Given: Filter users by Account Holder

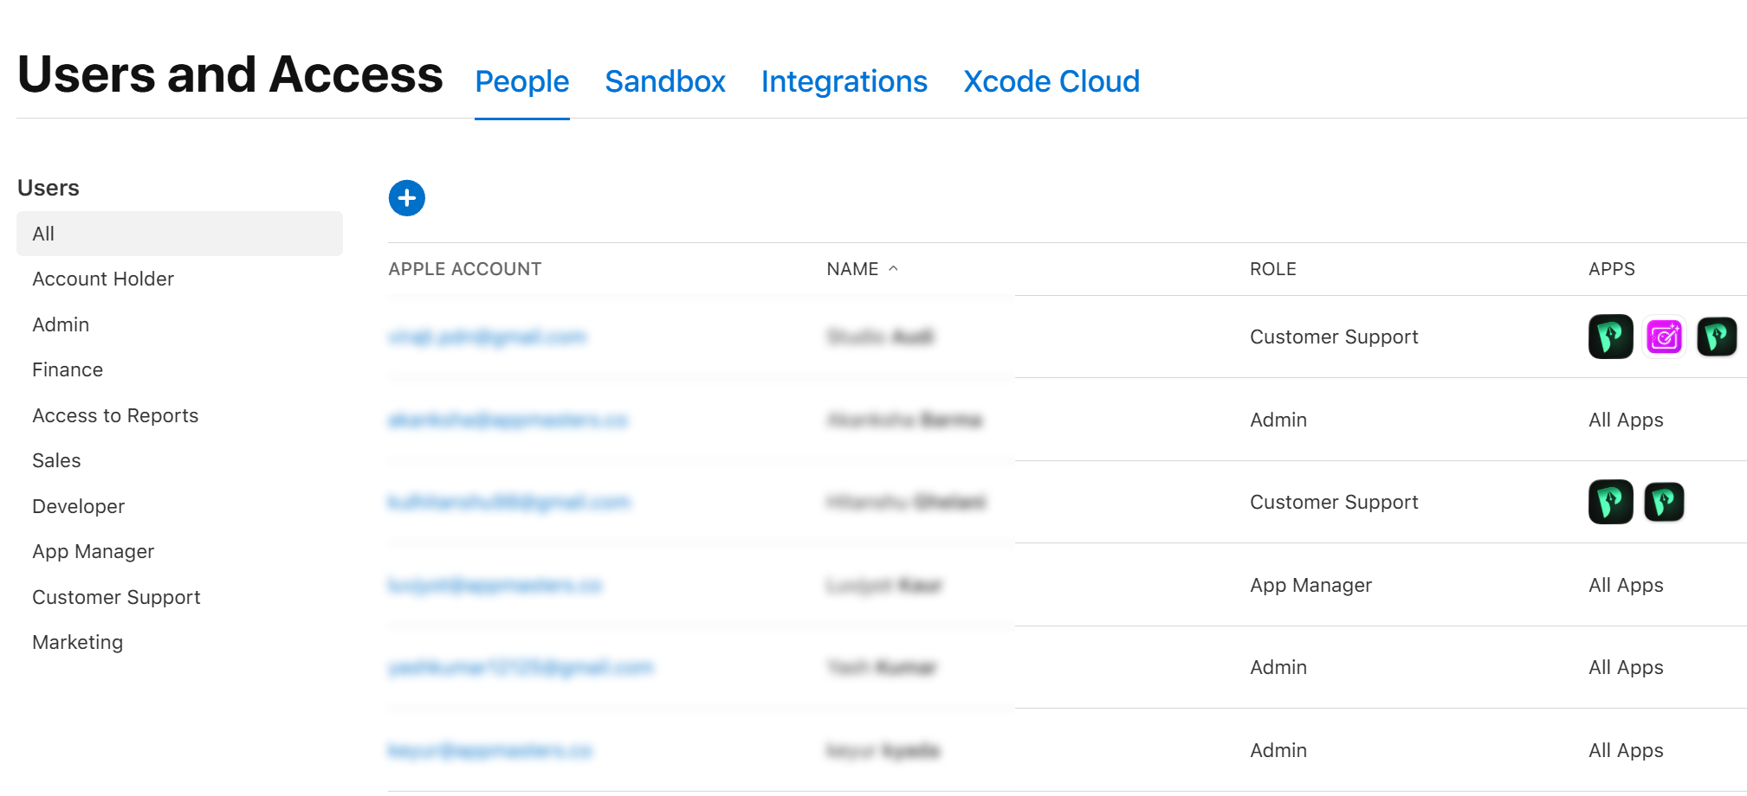Looking at the screenshot, I should (103, 279).
